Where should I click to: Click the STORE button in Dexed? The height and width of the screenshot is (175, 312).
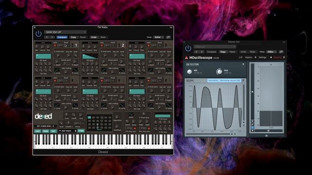(x=81, y=131)
